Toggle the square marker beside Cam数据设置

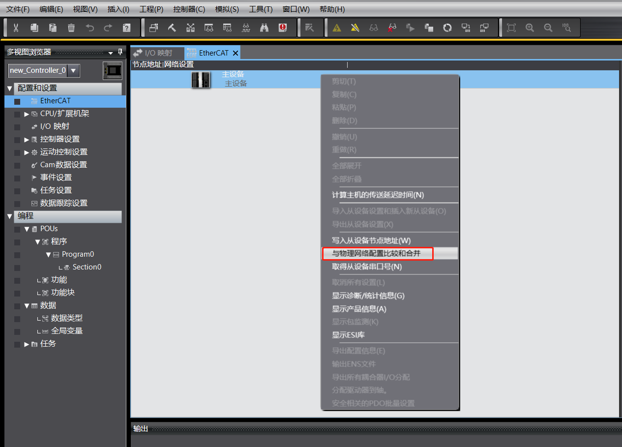click(x=17, y=165)
